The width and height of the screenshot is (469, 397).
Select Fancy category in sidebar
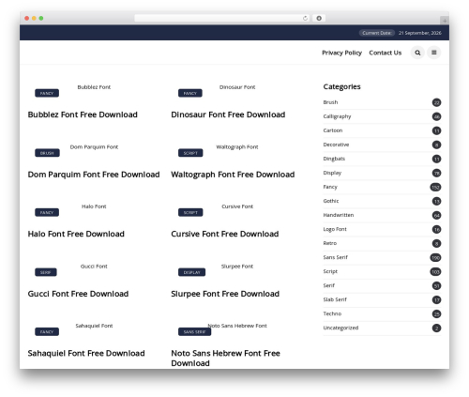[x=330, y=187]
